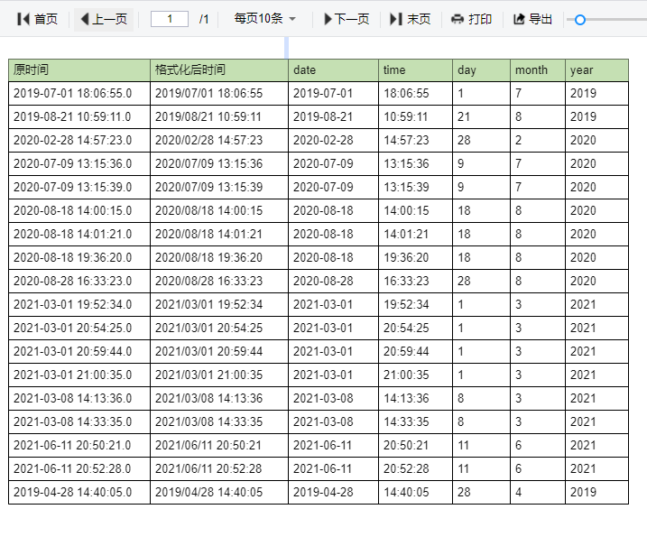Select the month column header
The width and height of the screenshot is (647, 537).
tap(538, 70)
